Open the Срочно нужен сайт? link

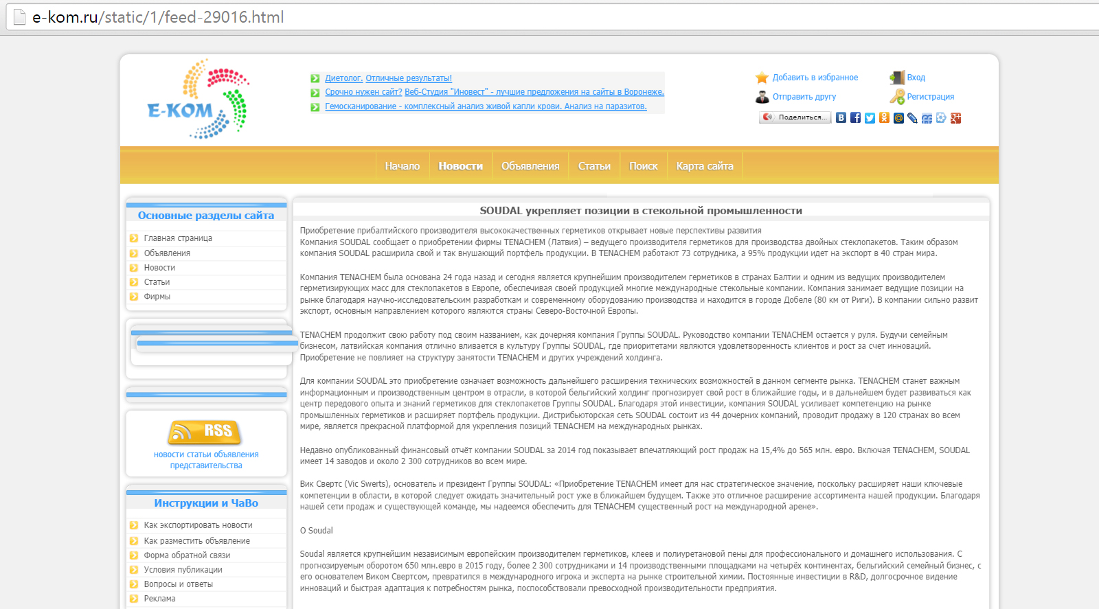click(x=363, y=92)
